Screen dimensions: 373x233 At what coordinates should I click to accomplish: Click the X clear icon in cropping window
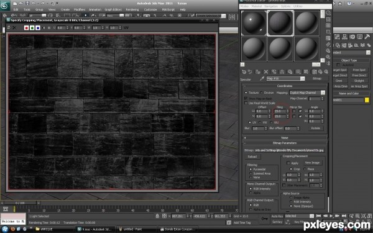coord(14,28)
